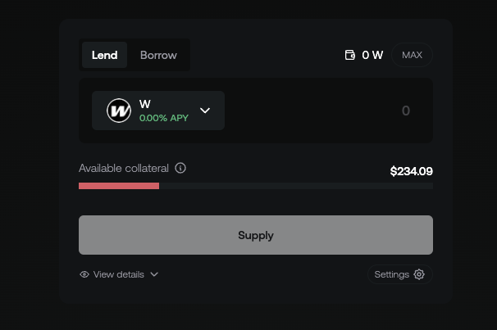Click the 0.00% APY label
The image size is (497, 330).
click(164, 118)
